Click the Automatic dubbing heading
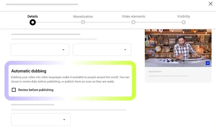This screenshot has width=216, height=132. click(x=29, y=71)
